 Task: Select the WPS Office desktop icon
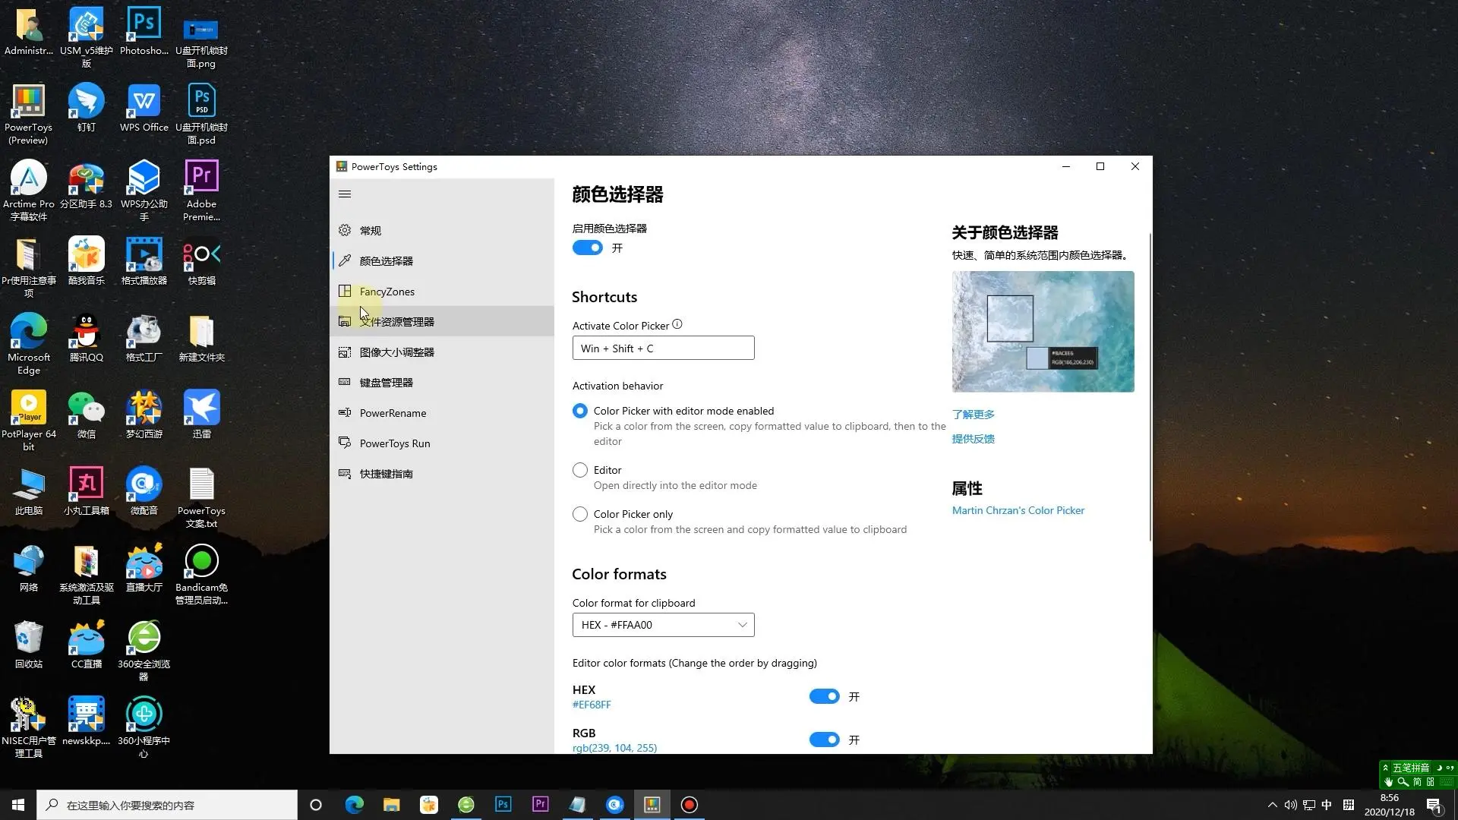[144, 108]
